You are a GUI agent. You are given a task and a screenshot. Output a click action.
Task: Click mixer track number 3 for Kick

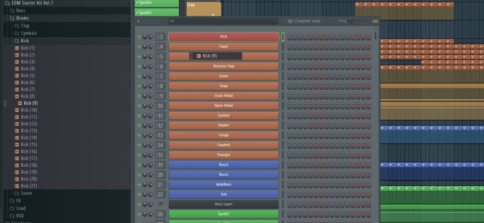pos(161,37)
